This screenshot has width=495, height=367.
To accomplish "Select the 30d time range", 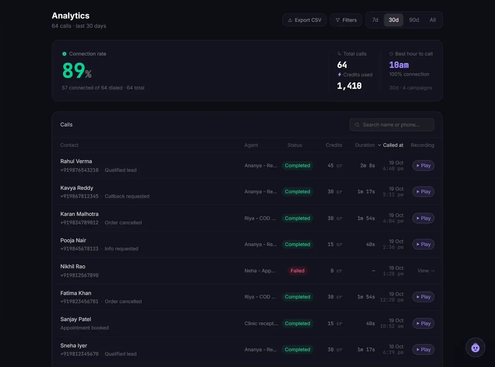I will 394,20.
